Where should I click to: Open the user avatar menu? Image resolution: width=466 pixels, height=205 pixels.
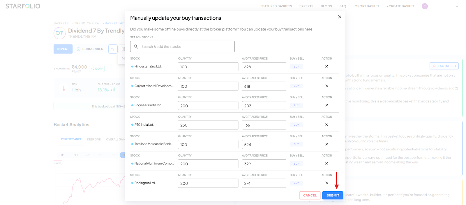pos(425,6)
